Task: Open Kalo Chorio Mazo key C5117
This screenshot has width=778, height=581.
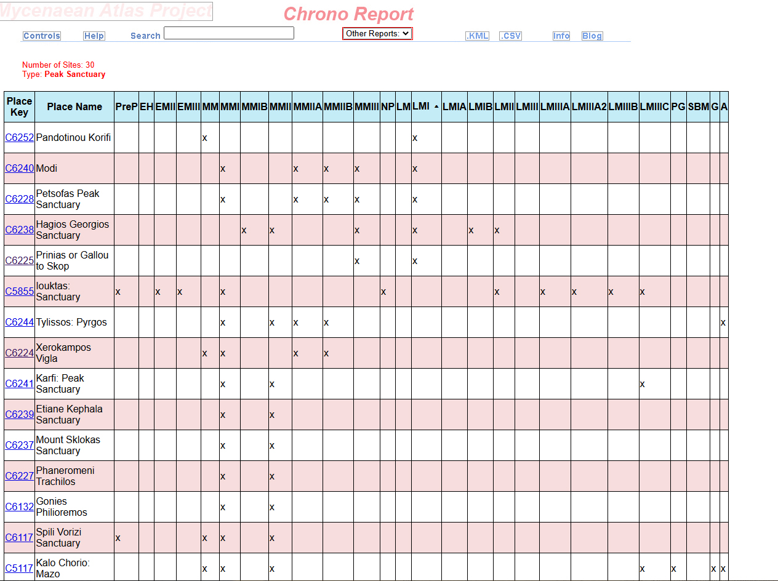Action: [x=19, y=569]
